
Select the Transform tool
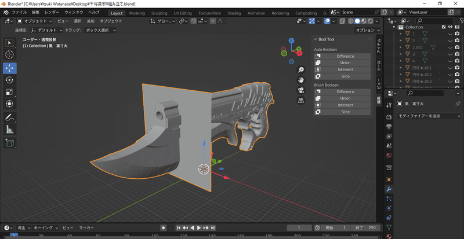(10, 104)
